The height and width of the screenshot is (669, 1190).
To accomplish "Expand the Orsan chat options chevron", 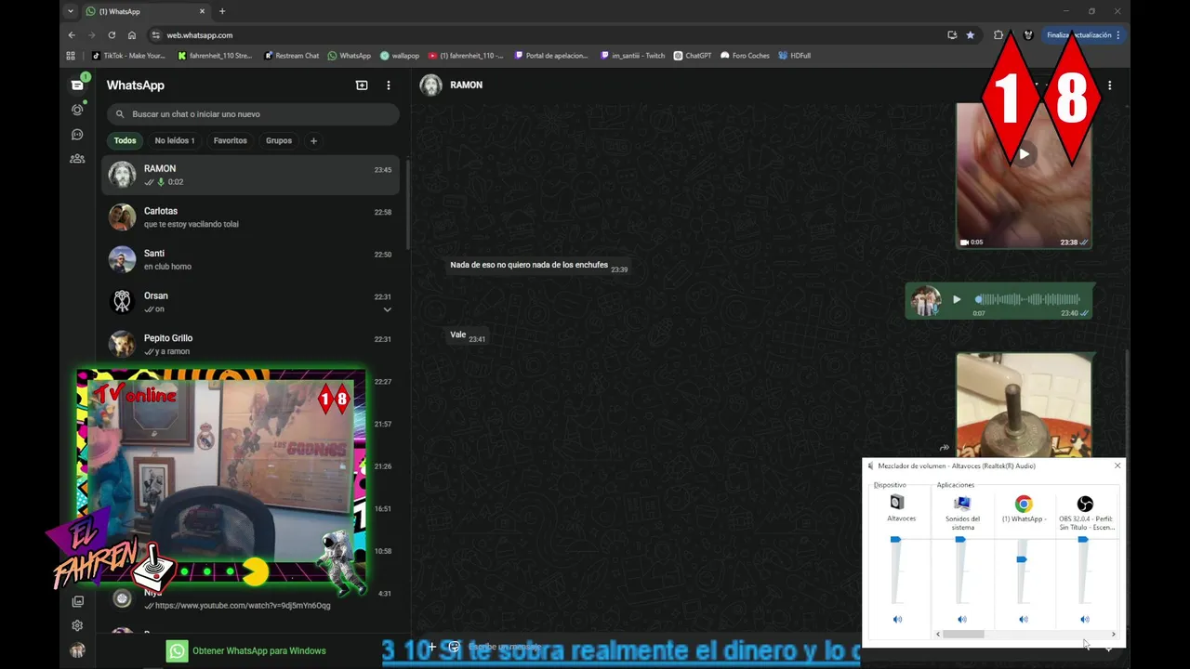I will pos(388,309).
